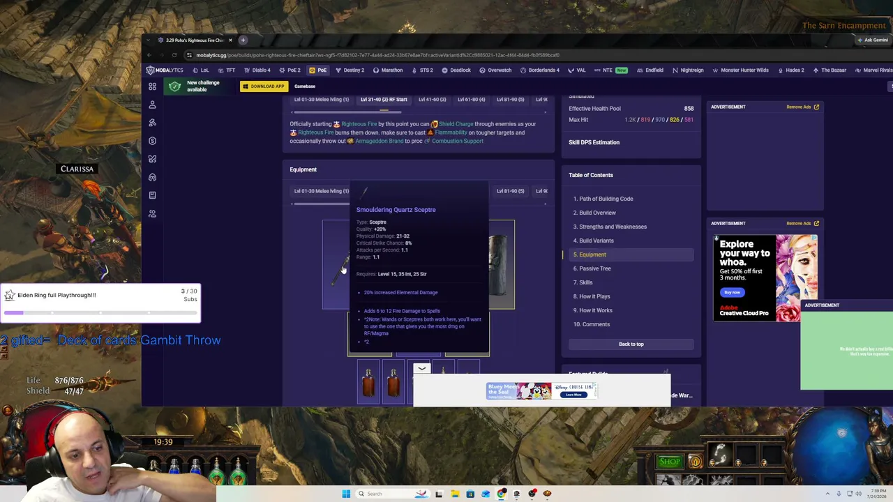The width and height of the screenshot is (893, 502).
Task: Open the Borderlands 4 game section
Action: [539, 70]
